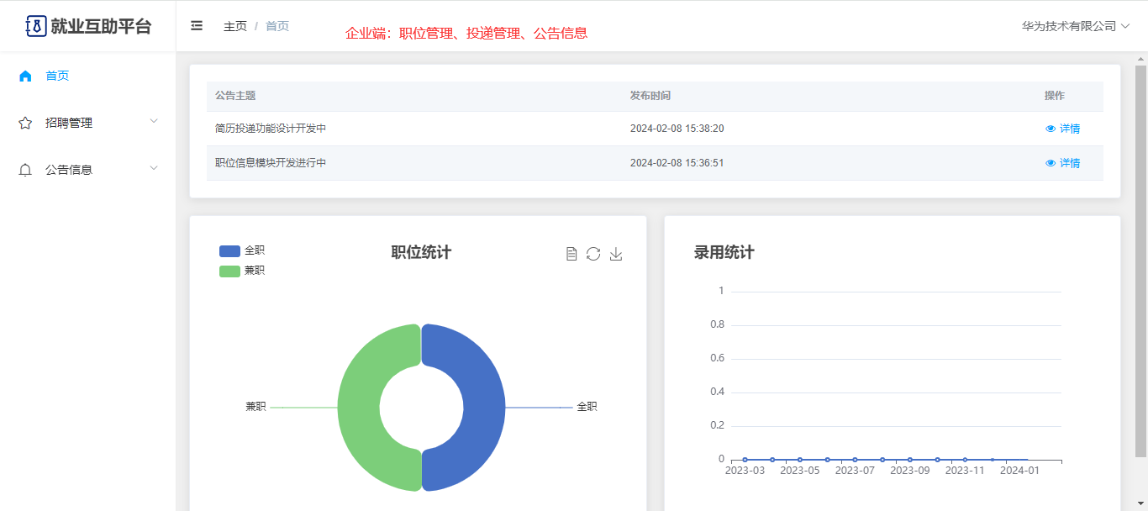The width and height of the screenshot is (1148, 511).
Task: Expand the 招聘管理 submenu arrow
Action: [x=154, y=122]
